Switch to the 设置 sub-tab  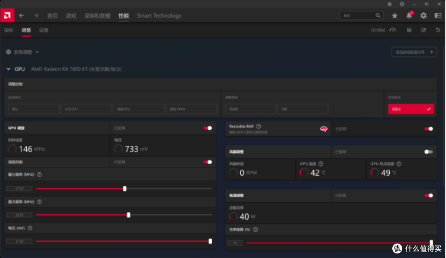click(43, 30)
